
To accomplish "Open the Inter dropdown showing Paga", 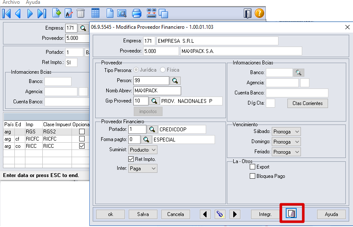I will 143,169.
